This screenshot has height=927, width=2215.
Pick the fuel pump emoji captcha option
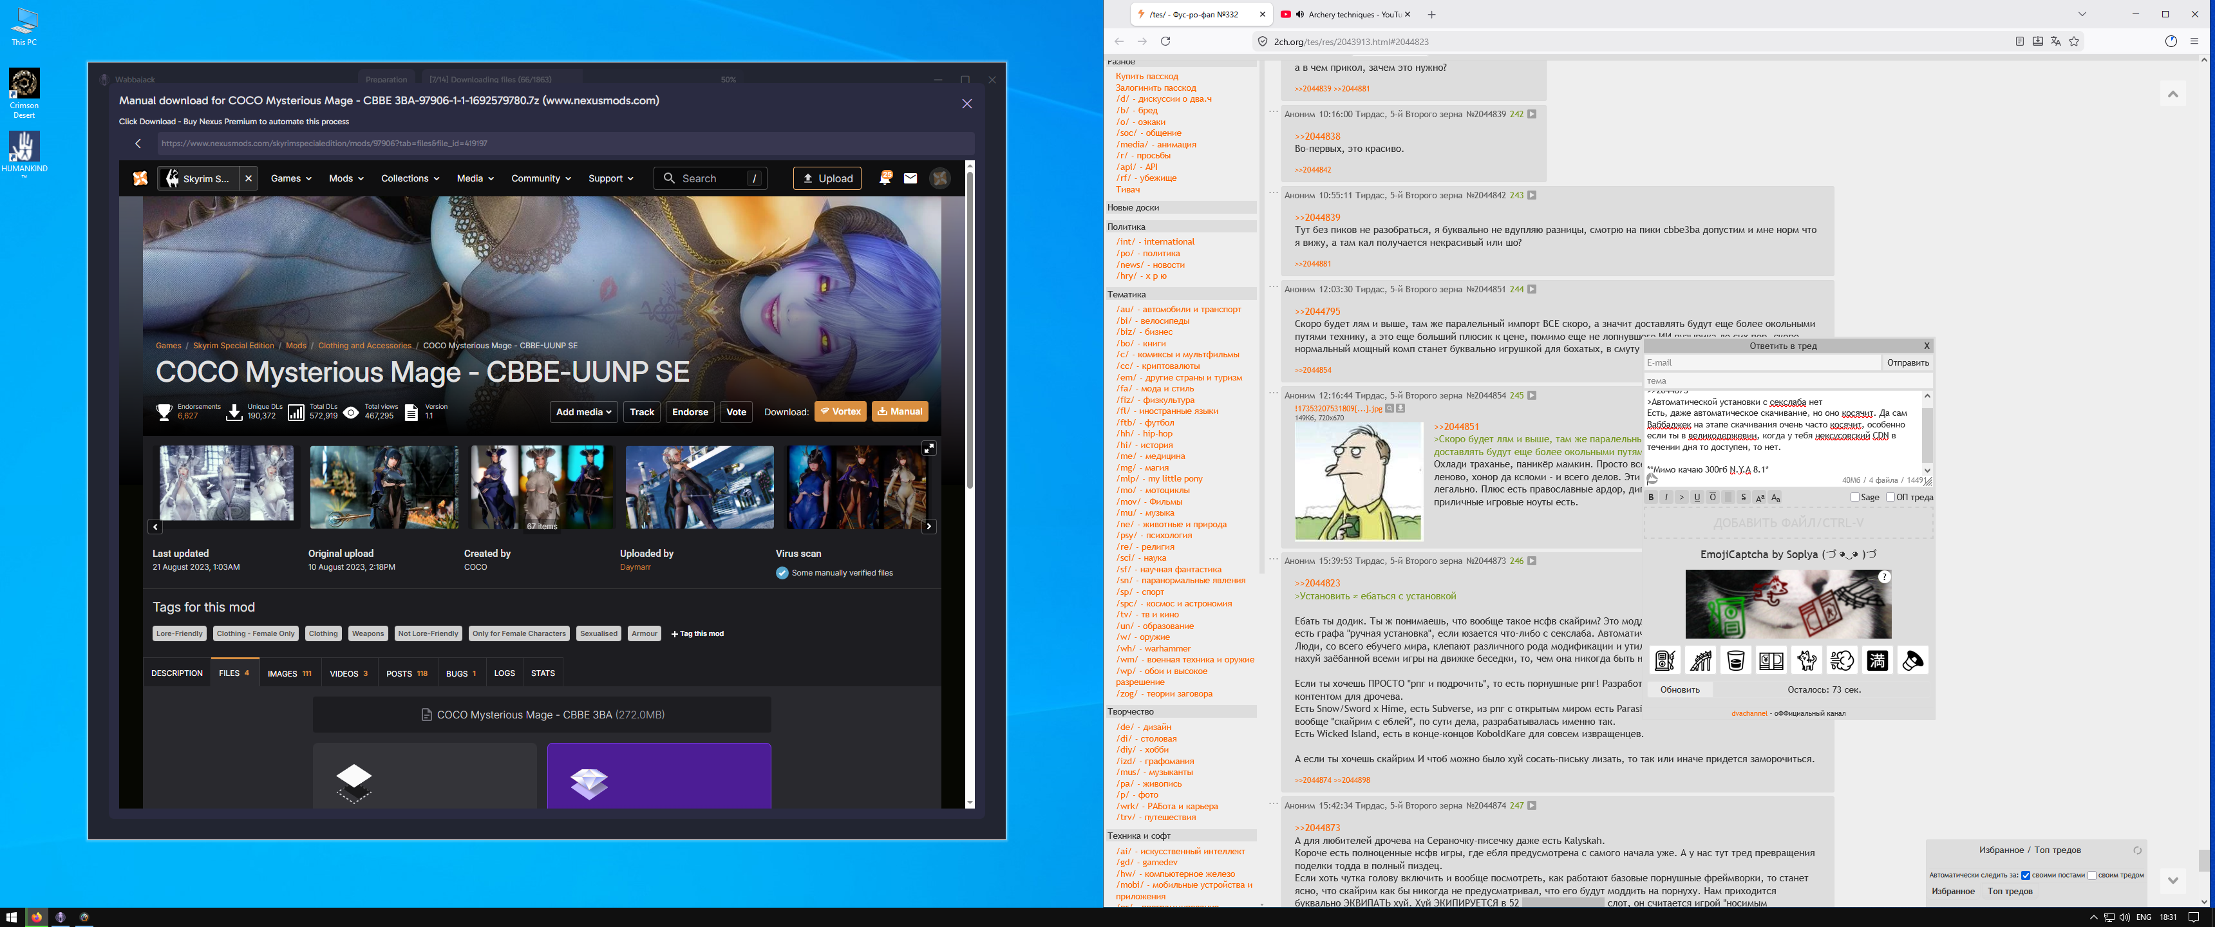[x=1664, y=660]
